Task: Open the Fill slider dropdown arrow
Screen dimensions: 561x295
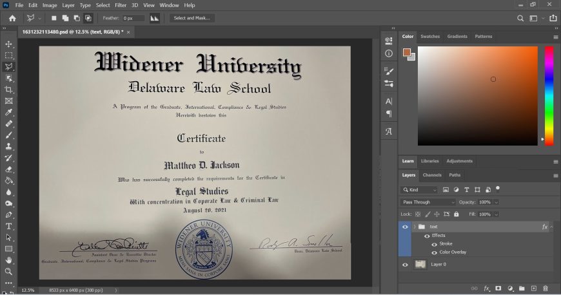Action: [x=497, y=214]
